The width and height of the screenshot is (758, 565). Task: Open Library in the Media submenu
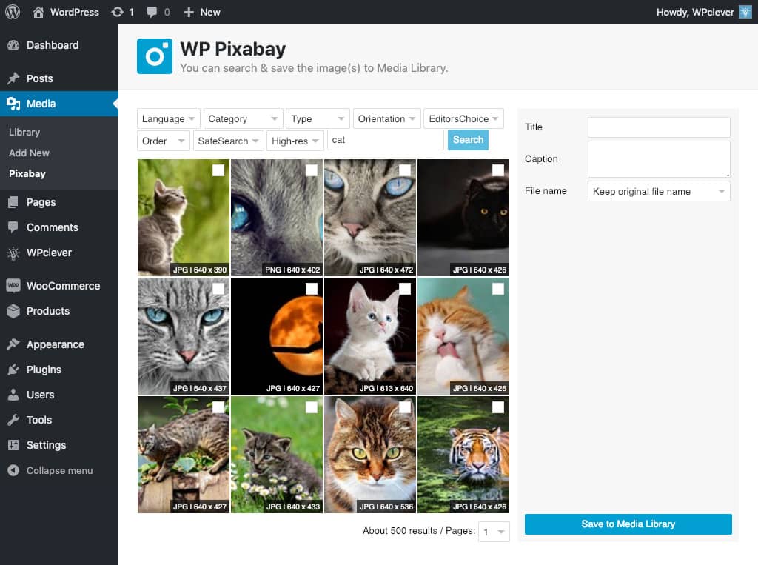[24, 132]
